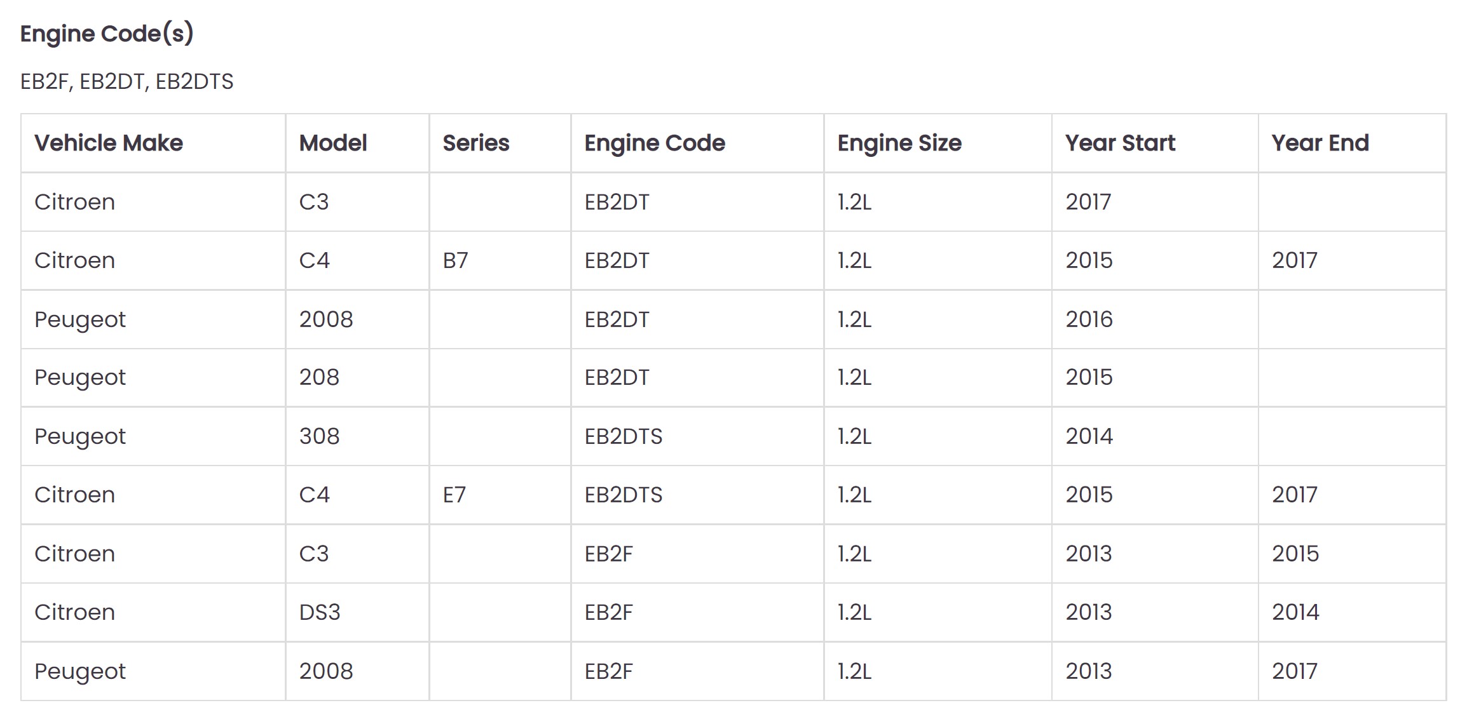Click Citroen in the DS3 row

click(x=75, y=612)
